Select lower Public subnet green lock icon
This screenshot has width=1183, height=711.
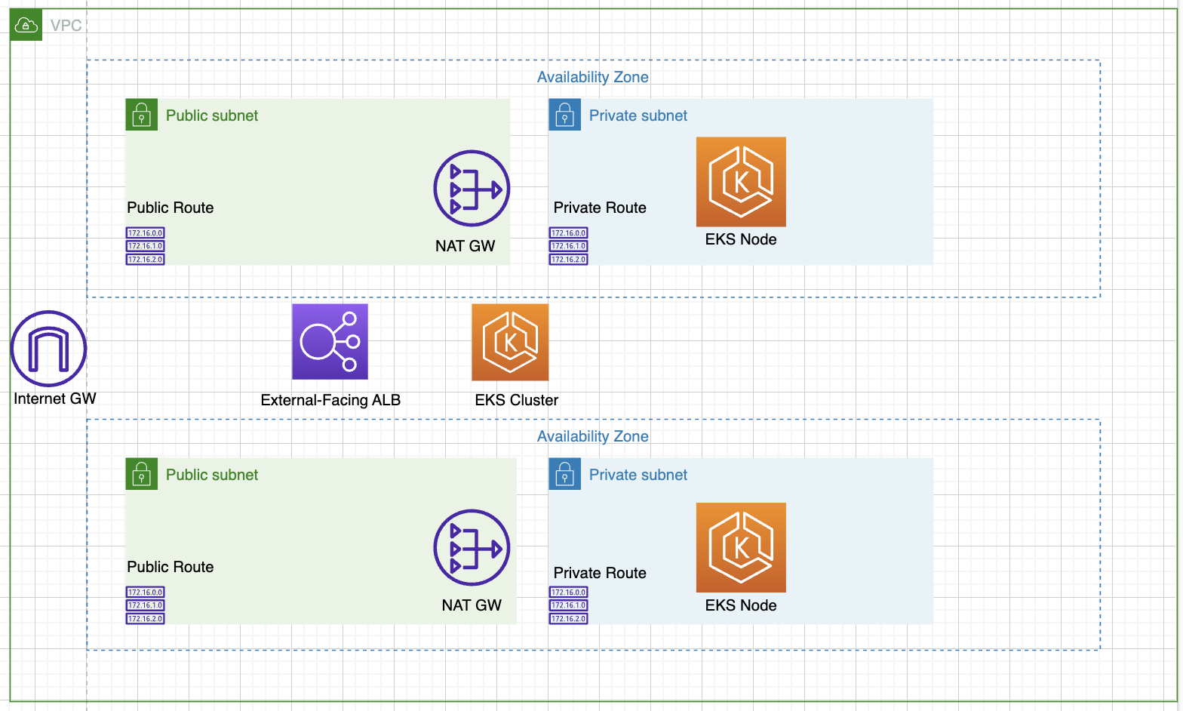[142, 474]
